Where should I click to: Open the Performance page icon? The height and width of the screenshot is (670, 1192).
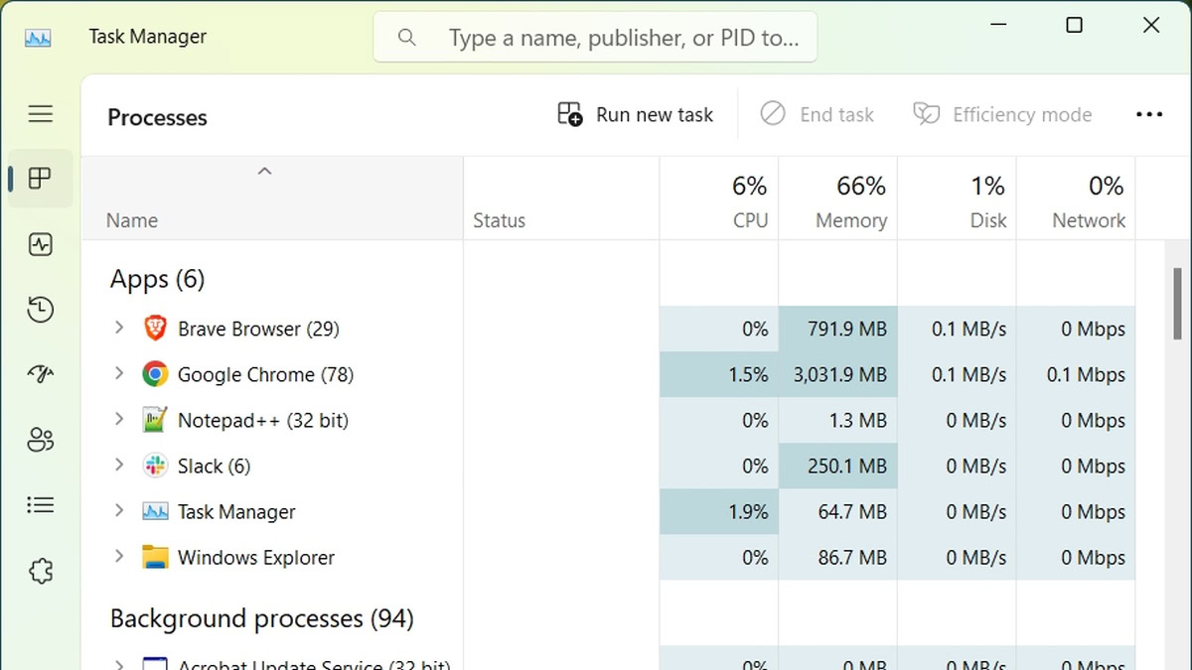pyautogui.click(x=41, y=244)
